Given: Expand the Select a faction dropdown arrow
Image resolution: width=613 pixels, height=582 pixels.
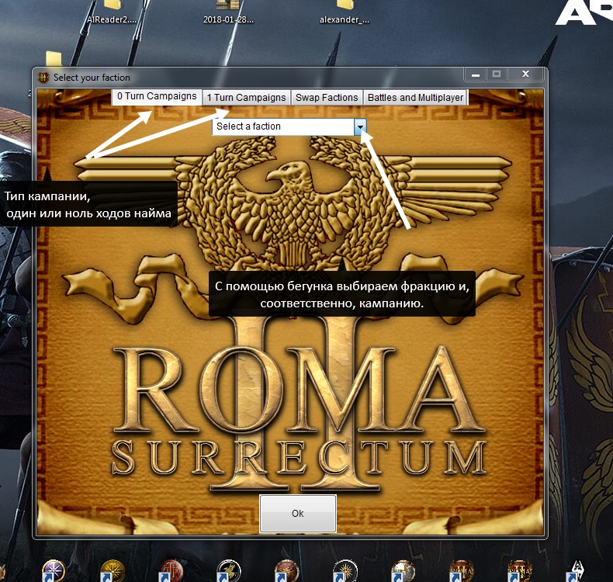Looking at the screenshot, I should 360,126.
